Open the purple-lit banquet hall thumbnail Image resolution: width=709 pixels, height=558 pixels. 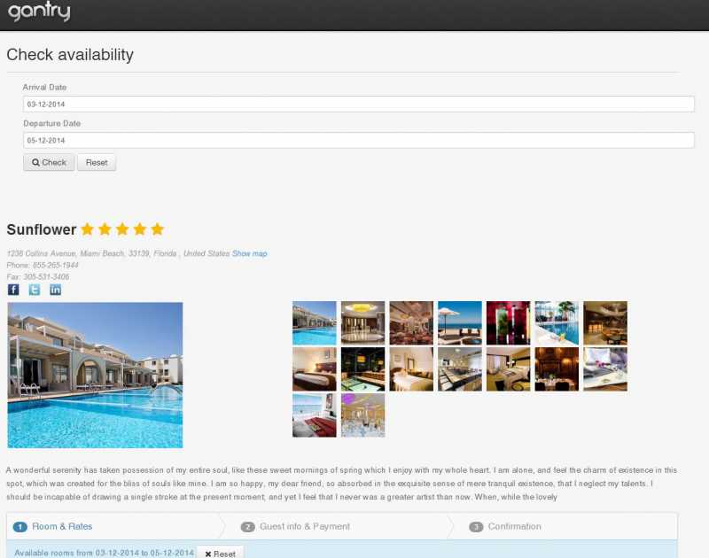pyautogui.click(x=362, y=415)
